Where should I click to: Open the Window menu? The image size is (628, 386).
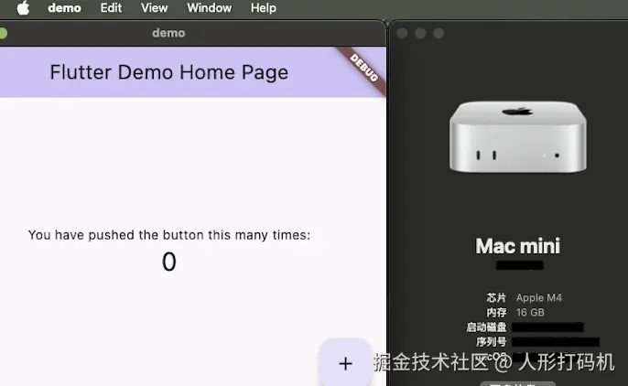point(209,8)
